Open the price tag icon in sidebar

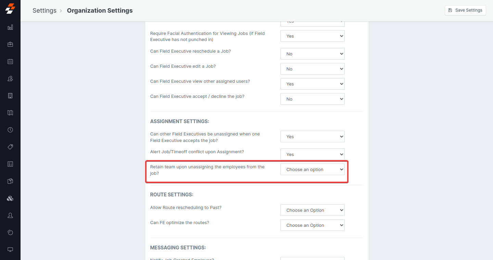coord(10,147)
